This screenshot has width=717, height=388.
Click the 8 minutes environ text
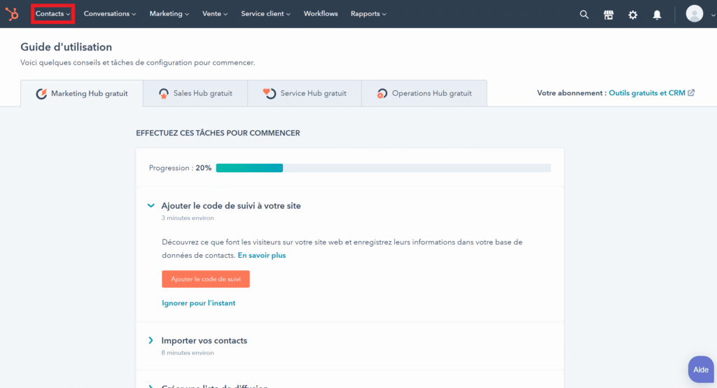[188, 353]
